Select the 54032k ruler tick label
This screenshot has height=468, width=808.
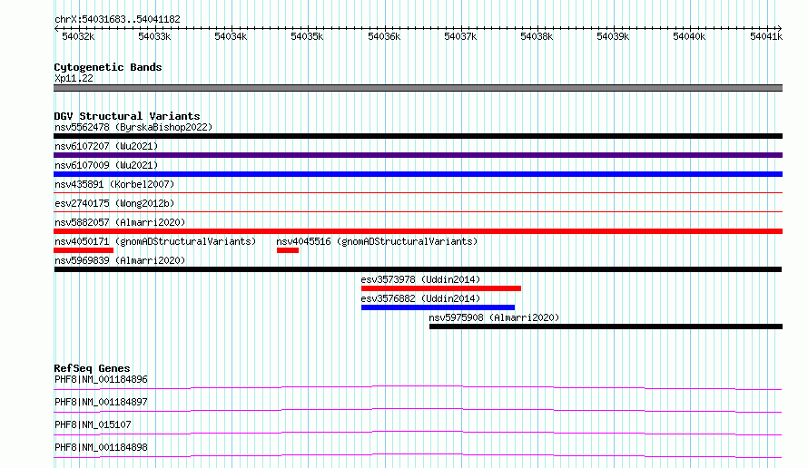pos(78,36)
